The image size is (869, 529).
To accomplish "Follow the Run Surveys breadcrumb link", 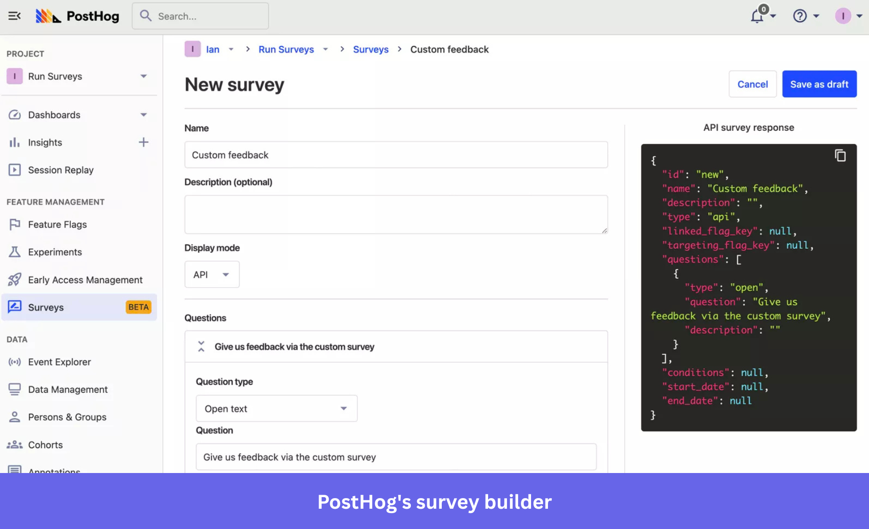I will tap(286, 49).
